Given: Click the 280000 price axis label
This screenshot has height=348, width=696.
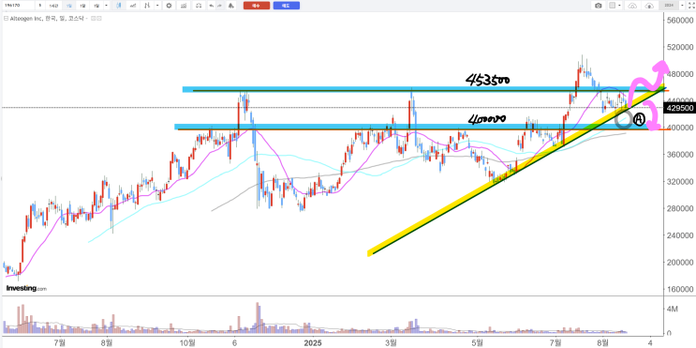Looking at the screenshot, I should coord(679,208).
